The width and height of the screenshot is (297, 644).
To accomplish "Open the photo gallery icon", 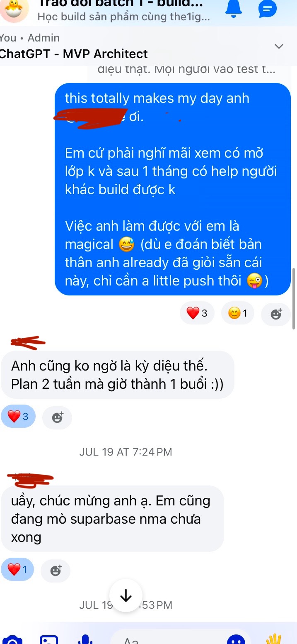I will coord(49,639).
